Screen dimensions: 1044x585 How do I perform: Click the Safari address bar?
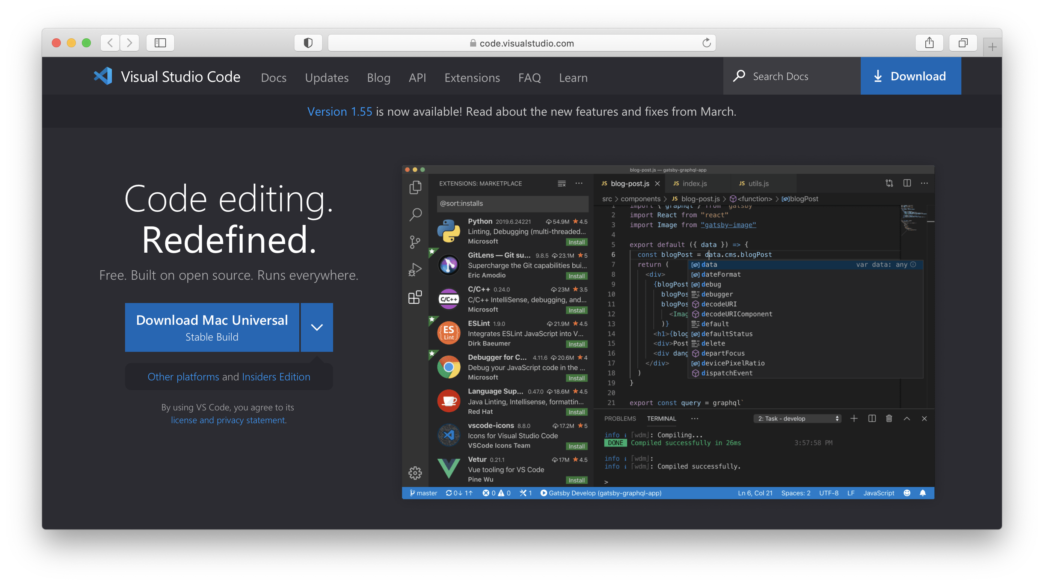click(x=521, y=43)
